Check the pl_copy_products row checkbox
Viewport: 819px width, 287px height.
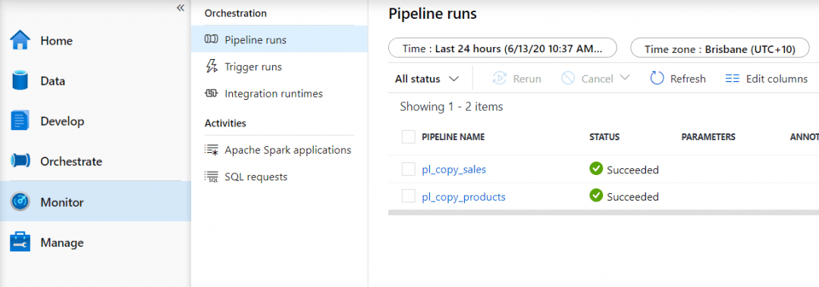click(x=409, y=196)
